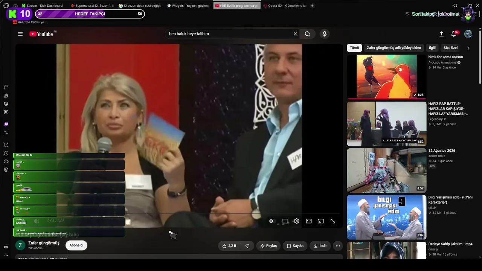The height and width of the screenshot is (271, 482).
Task: Switch to the Stream - Kick Dashboard tab
Action: pyautogui.click(x=43, y=6)
